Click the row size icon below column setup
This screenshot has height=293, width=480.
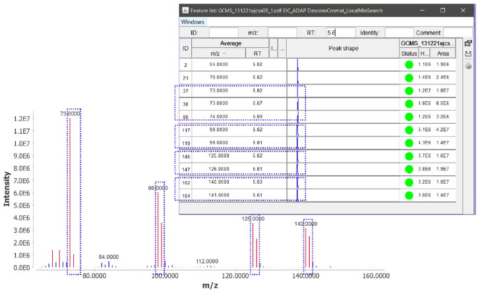[x=468, y=54]
